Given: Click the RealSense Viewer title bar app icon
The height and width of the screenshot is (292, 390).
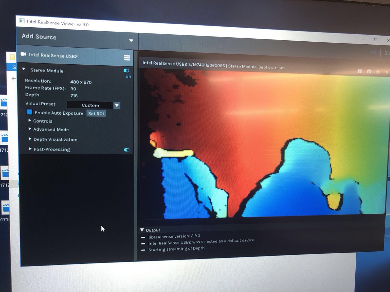Looking at the screenshot, I should (22, 21).
